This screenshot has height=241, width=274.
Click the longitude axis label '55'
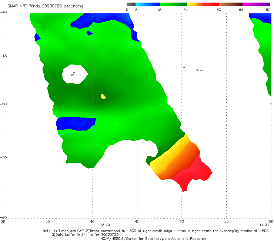coord(226,221)
